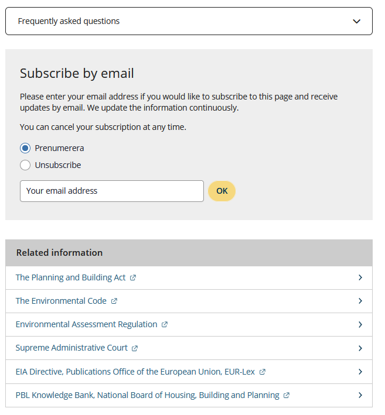Open the PBL Knowledge Bank link
This screenshot has height=415, width=385.
point(147,395)
